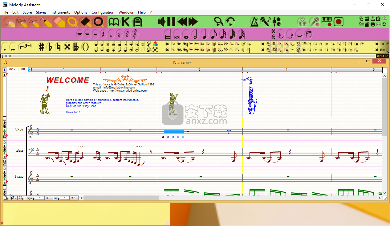Open the Score menu
The width and height of the screenshot is (390, 226).
click(27, 12)
